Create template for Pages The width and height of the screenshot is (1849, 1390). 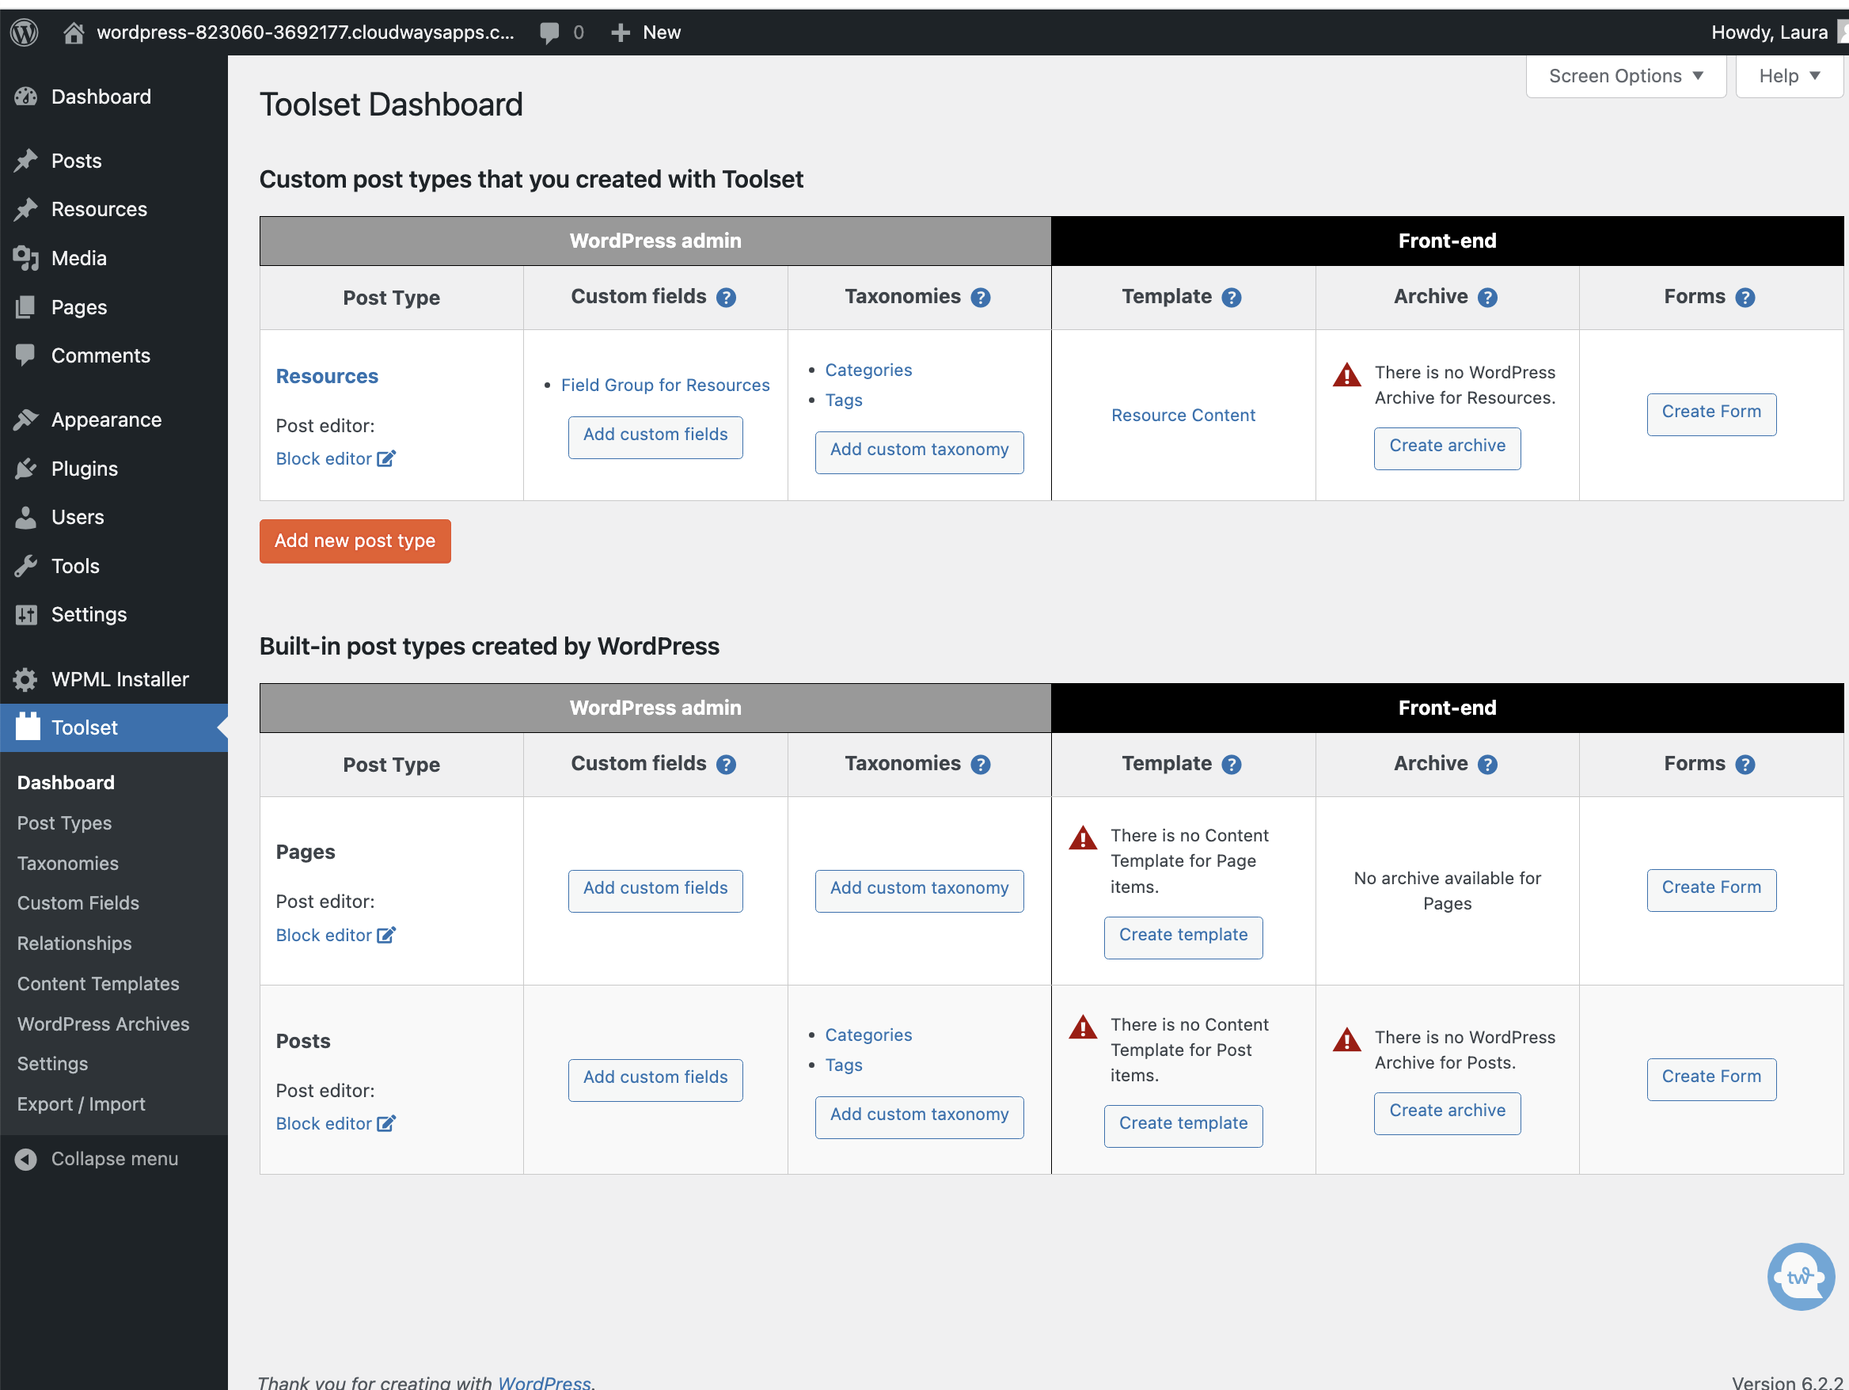(1183, 936)
